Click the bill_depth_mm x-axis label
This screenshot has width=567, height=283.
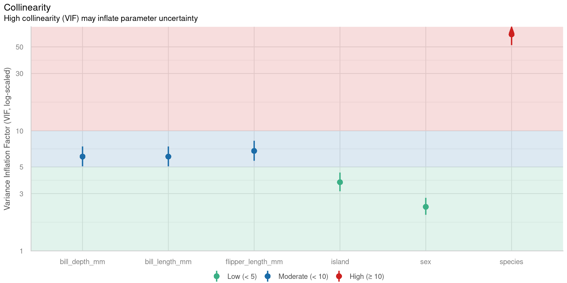point(82,262)
